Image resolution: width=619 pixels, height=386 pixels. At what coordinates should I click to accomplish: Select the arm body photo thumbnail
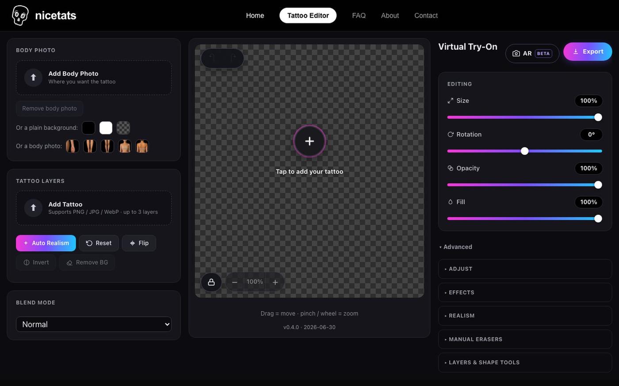coord(73,146)
